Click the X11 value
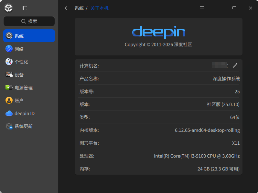This screenshot has width=258, height=193. coord(236,143)
